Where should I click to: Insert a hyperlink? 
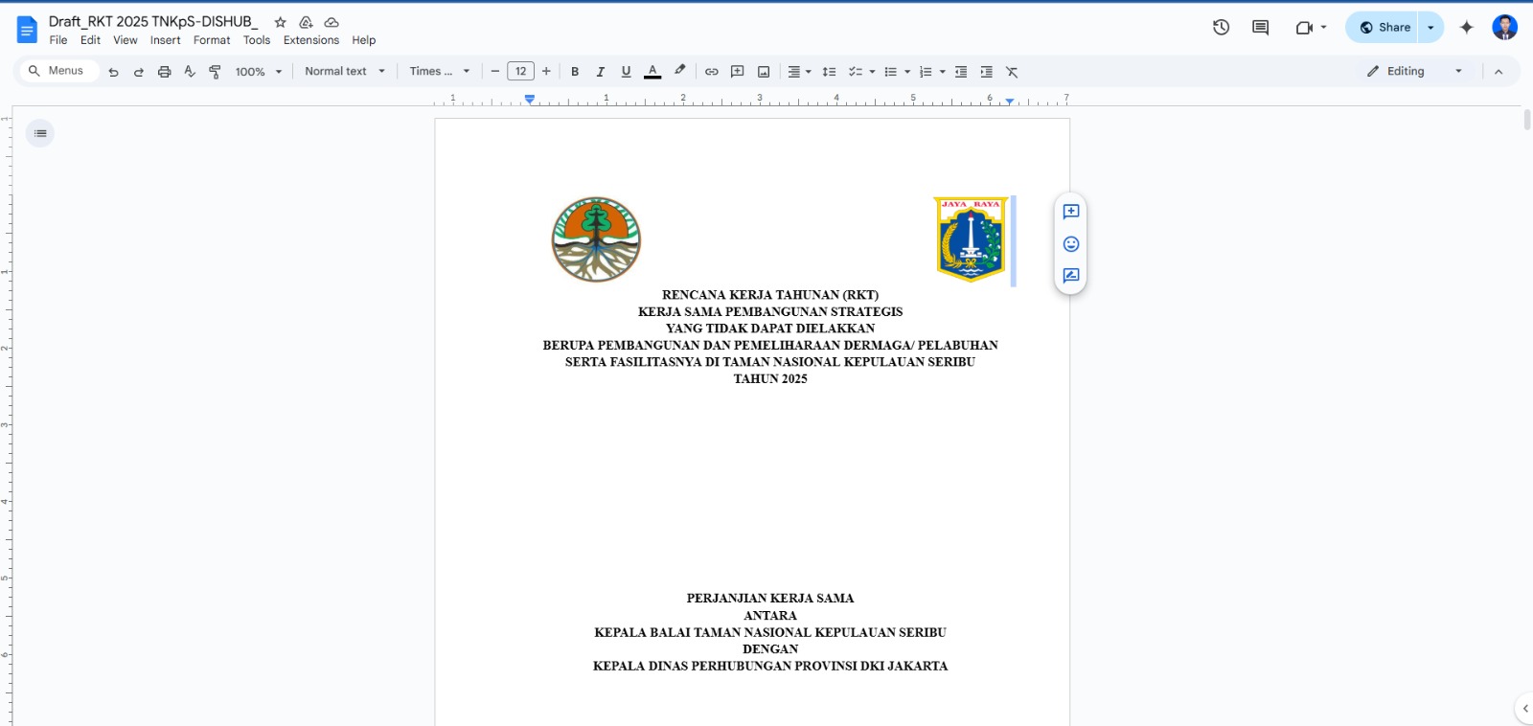[712, 72]
